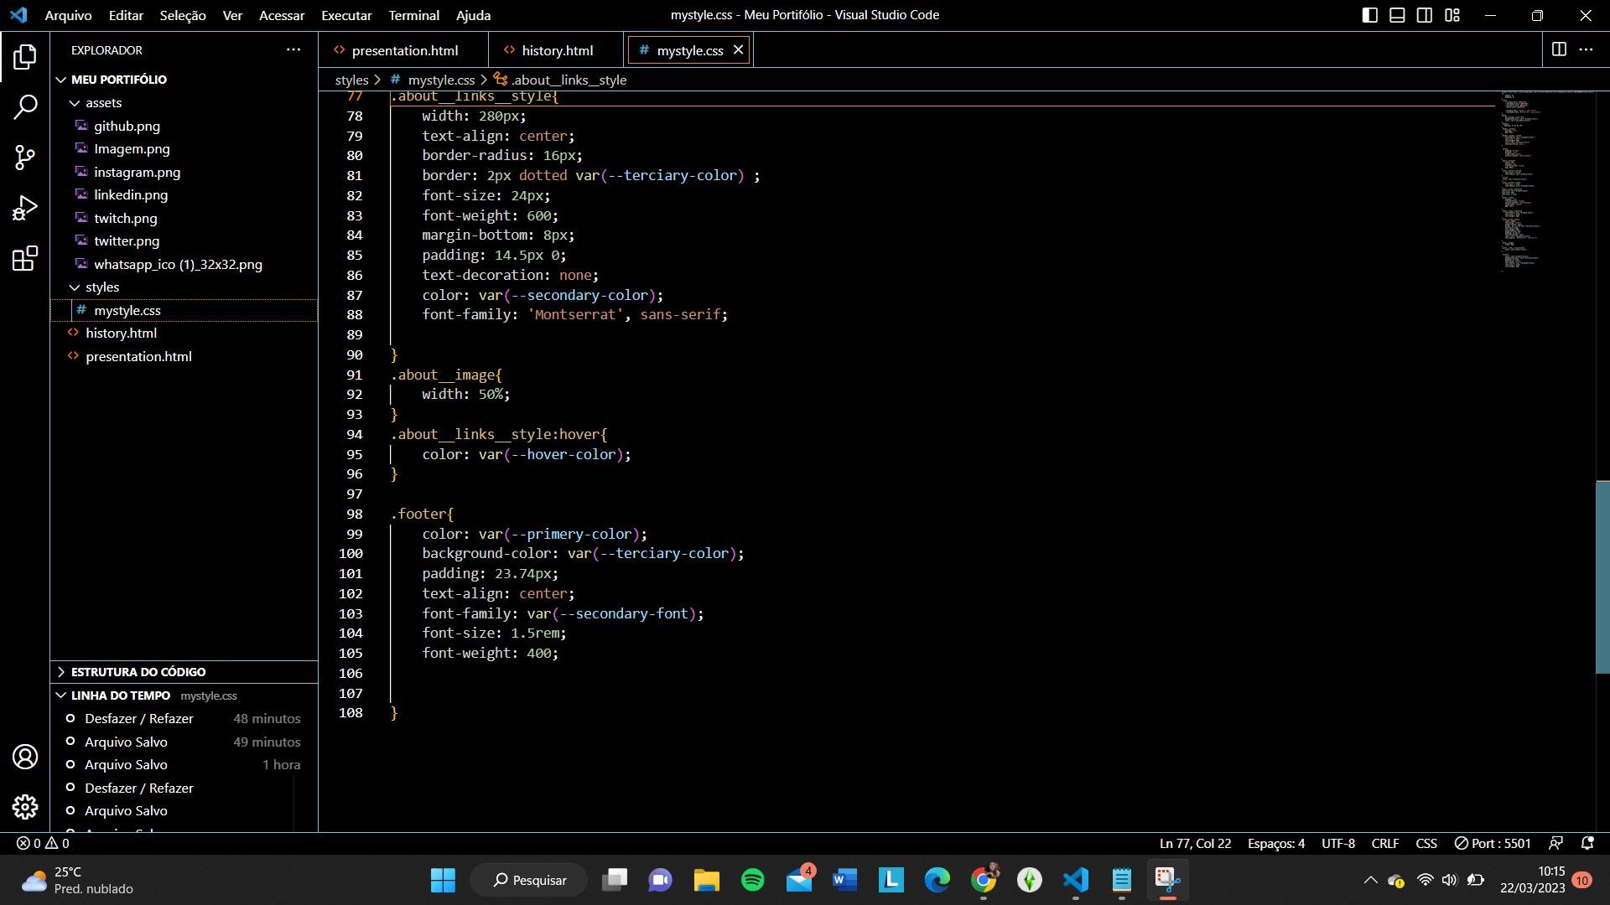Screen dimensions: 1610x905
Task: Open errors and warnings indicator in status bar
Action: pos(44,843)
